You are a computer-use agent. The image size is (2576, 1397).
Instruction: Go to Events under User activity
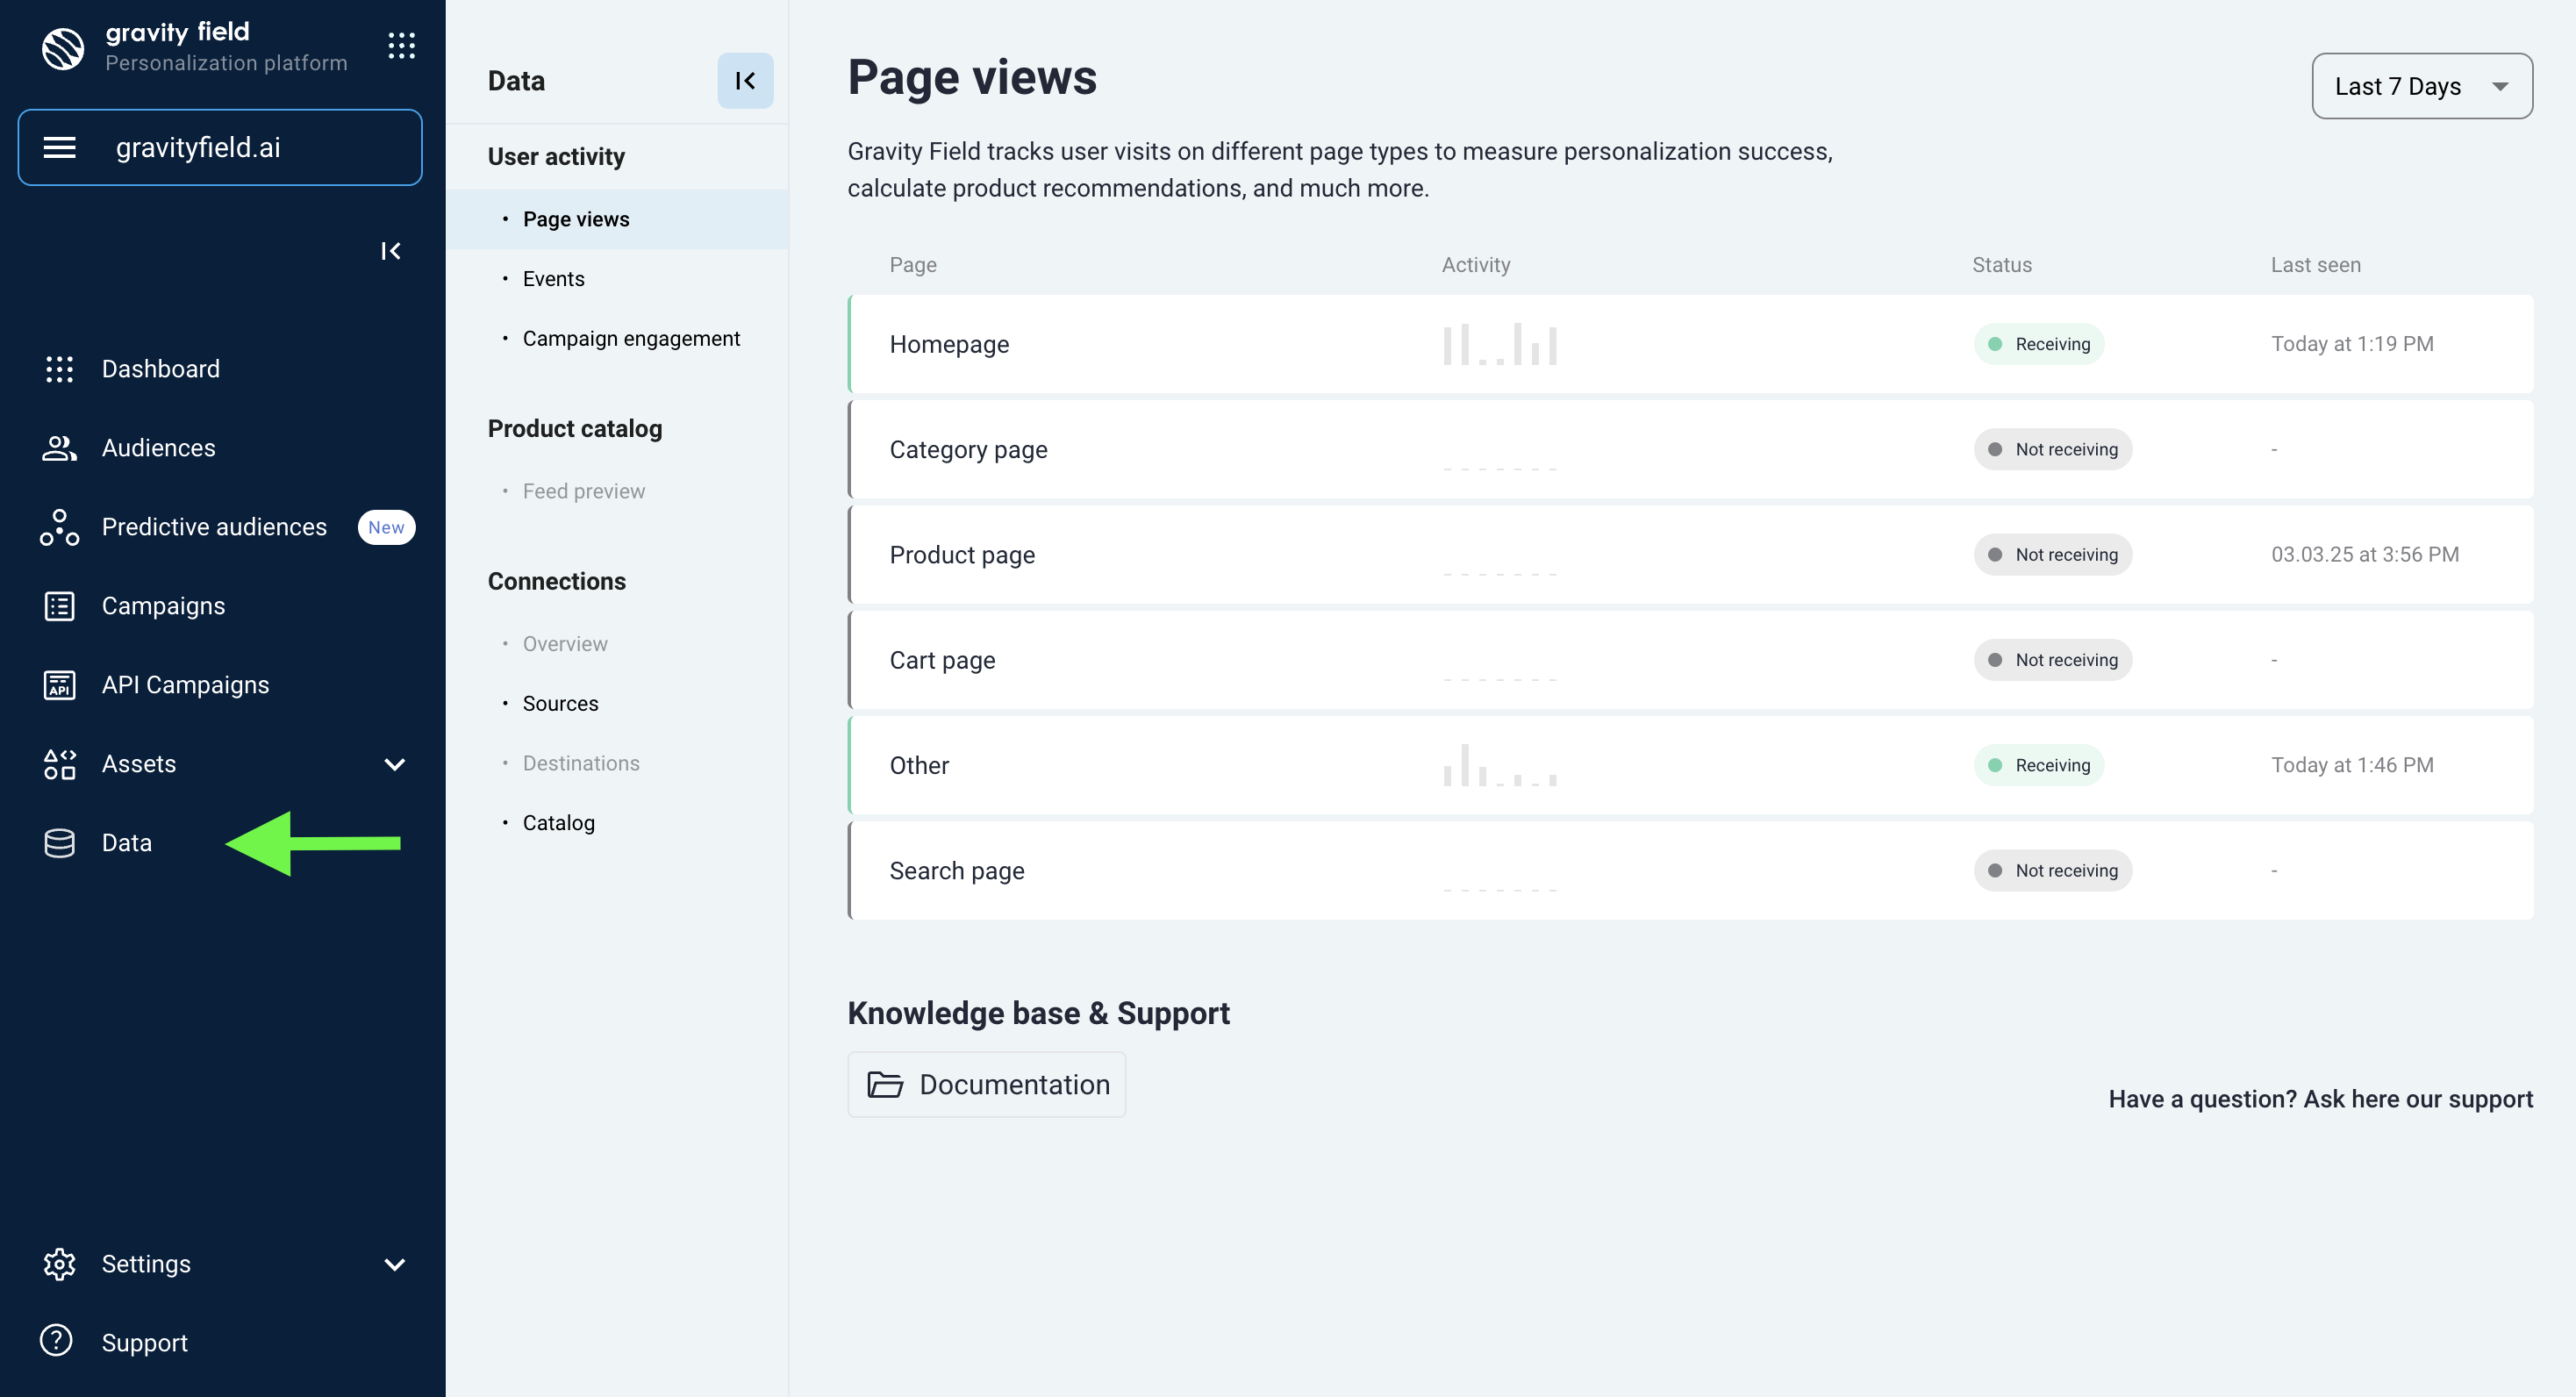[x=553, y=279]
